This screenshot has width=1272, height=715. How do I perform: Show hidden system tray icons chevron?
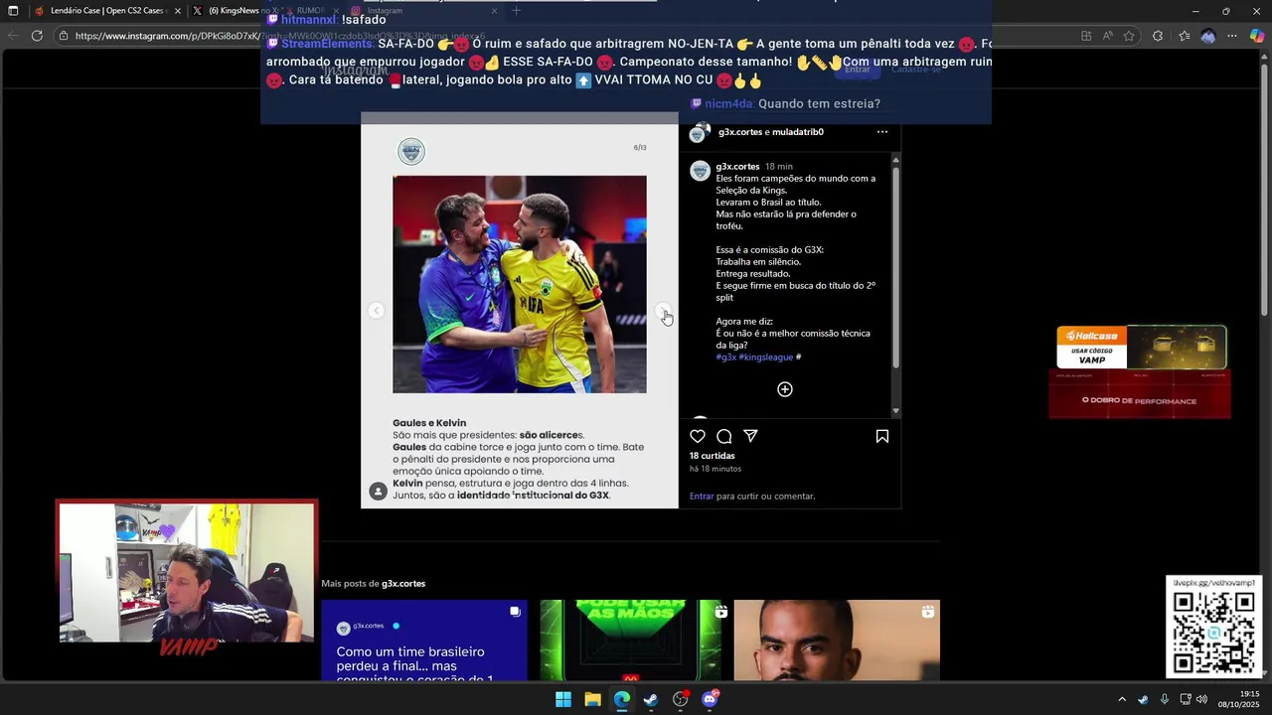pos(1122,699)
